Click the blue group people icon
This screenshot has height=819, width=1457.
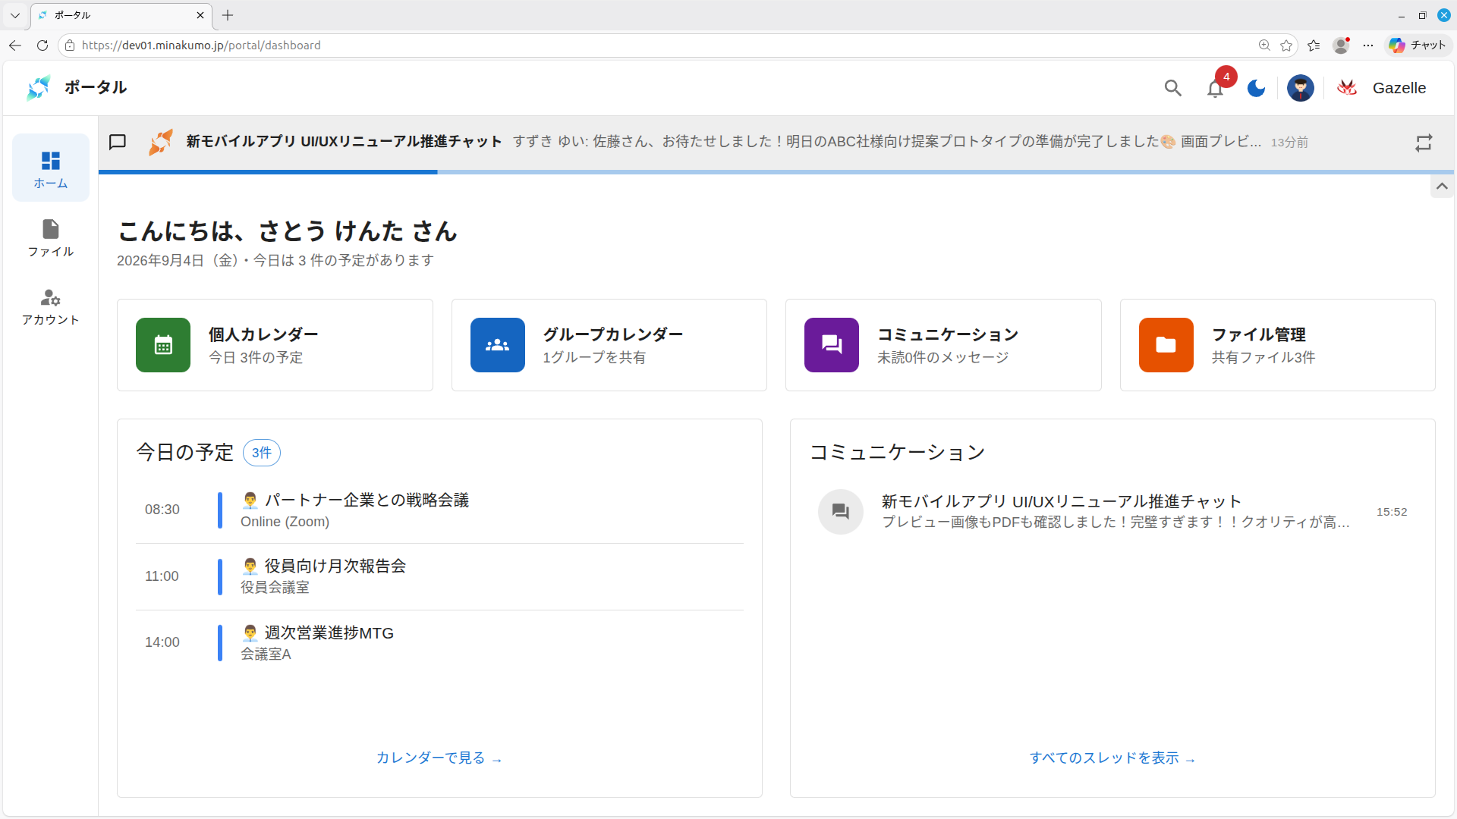pyautogui.click(x=498, y=345)
